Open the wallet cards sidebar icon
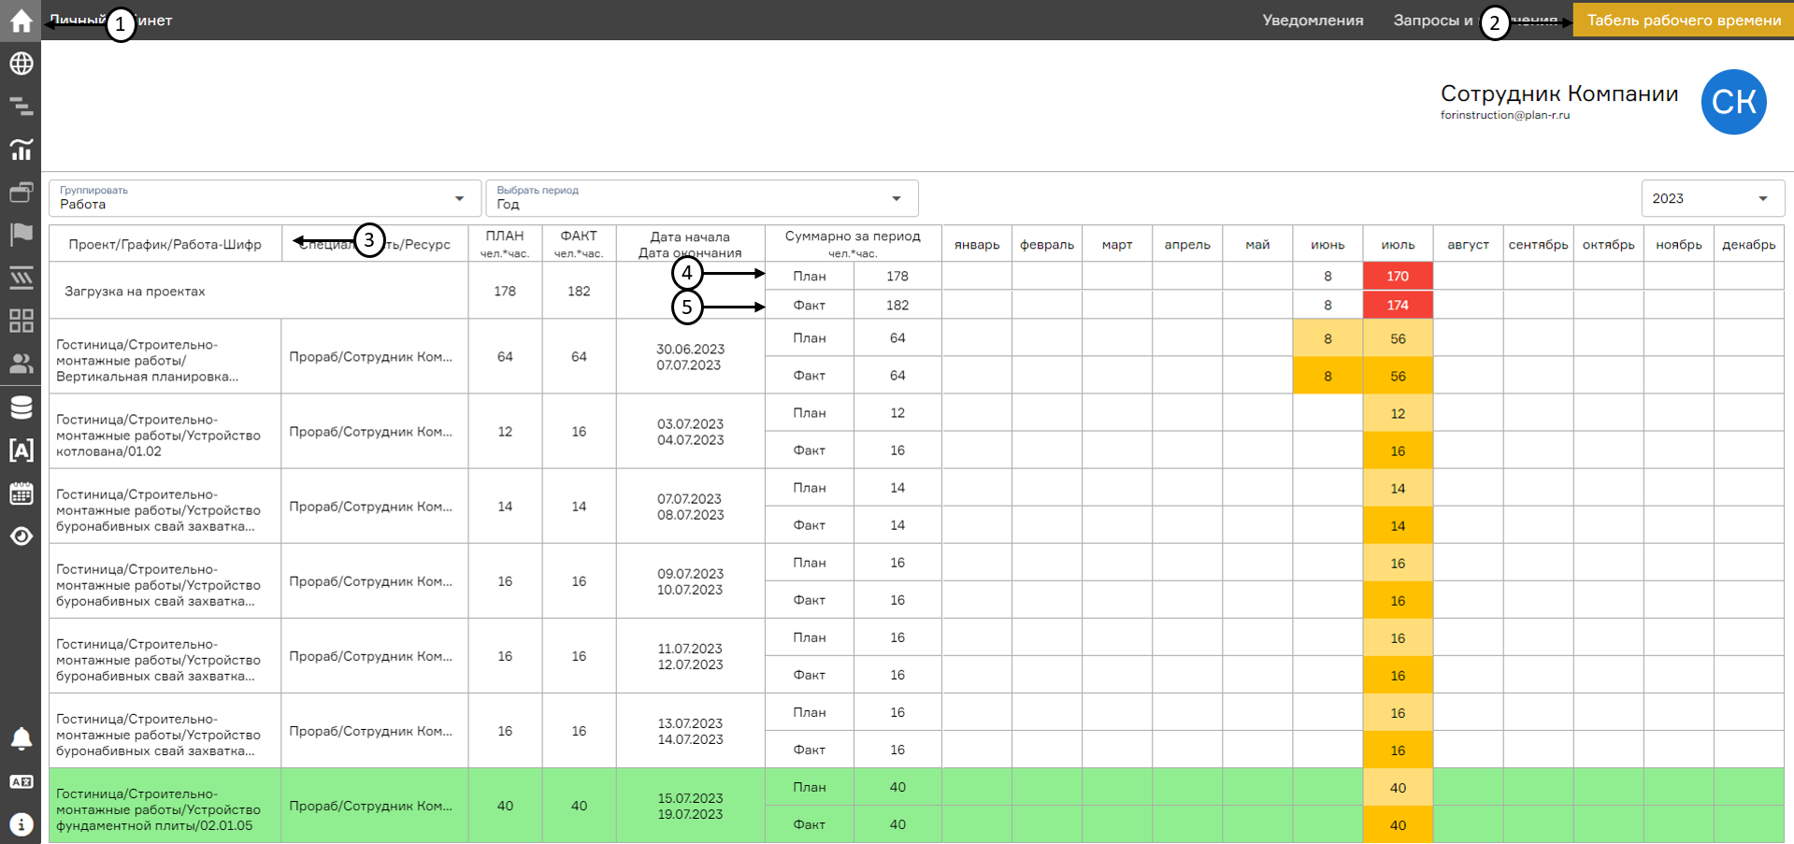The image size is (1794, 844). point(21,192)
